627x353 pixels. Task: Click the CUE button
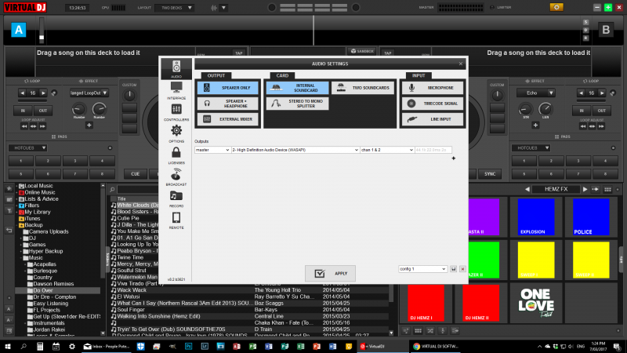(136, 174)
